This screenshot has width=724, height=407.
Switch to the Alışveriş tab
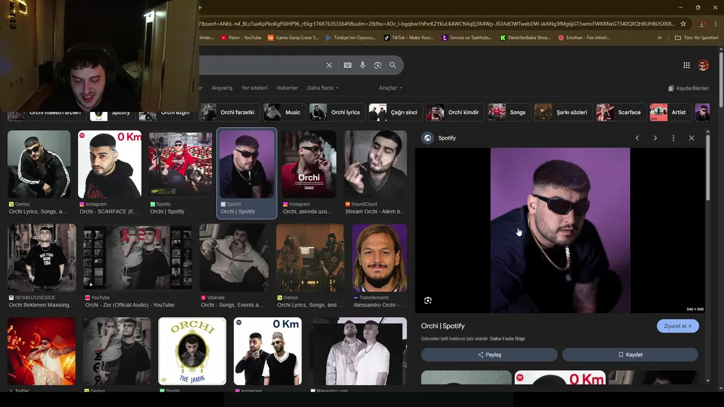[222, 88]
